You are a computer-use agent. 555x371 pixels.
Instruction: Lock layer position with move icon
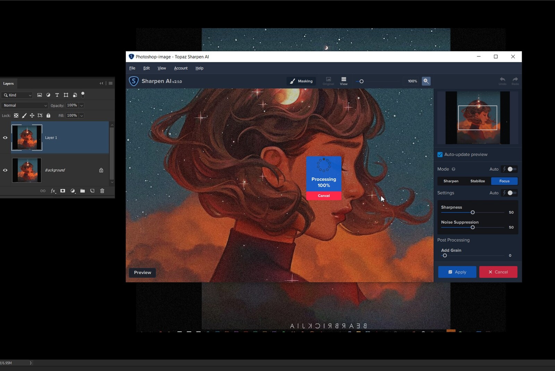point(32,116)
